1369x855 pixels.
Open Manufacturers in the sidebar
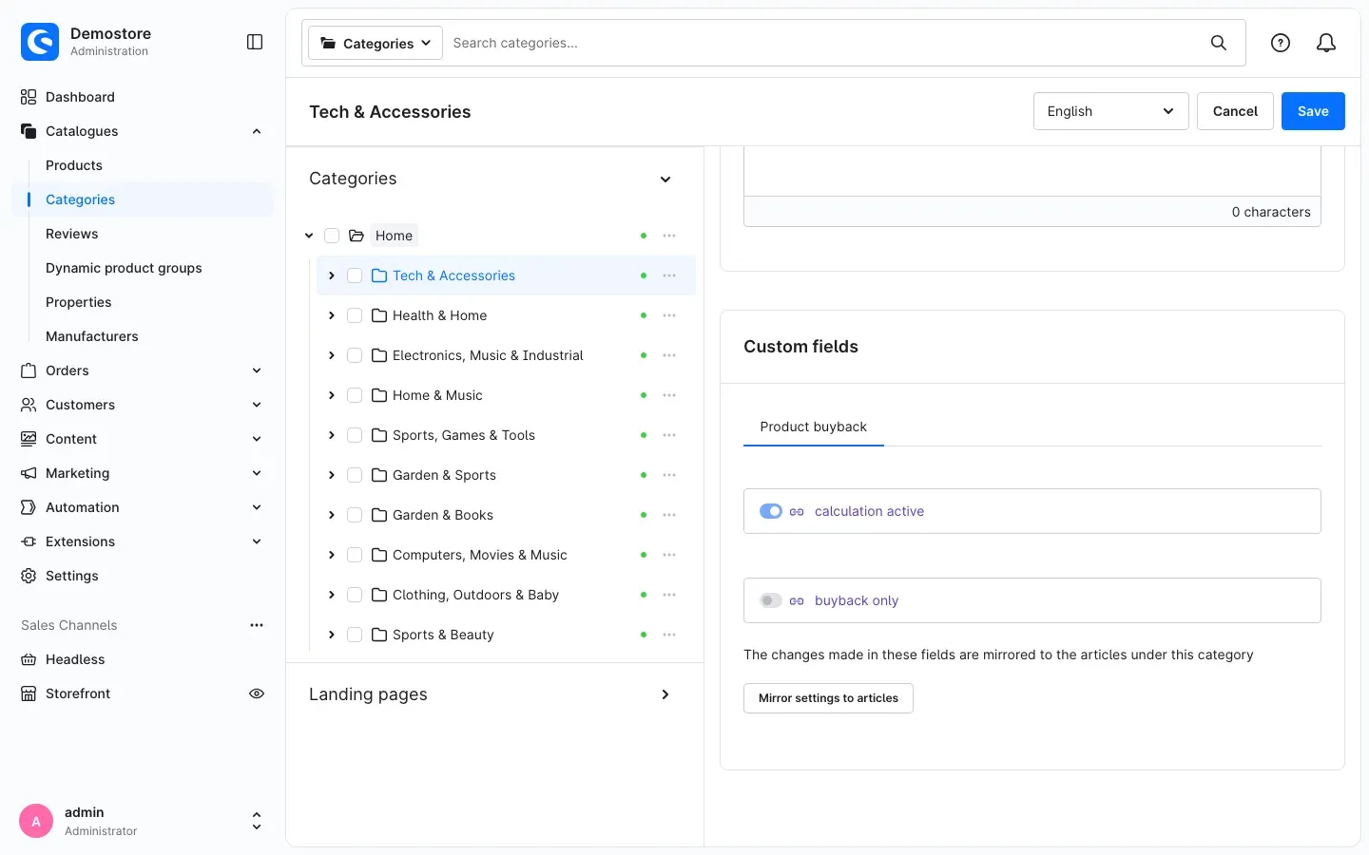pos(92,336)
